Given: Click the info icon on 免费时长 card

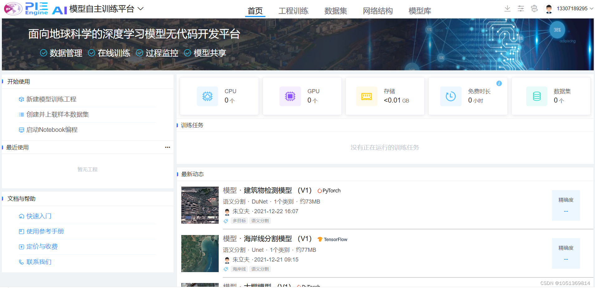Looking at the screenshot, I should [x=499, y=83].
